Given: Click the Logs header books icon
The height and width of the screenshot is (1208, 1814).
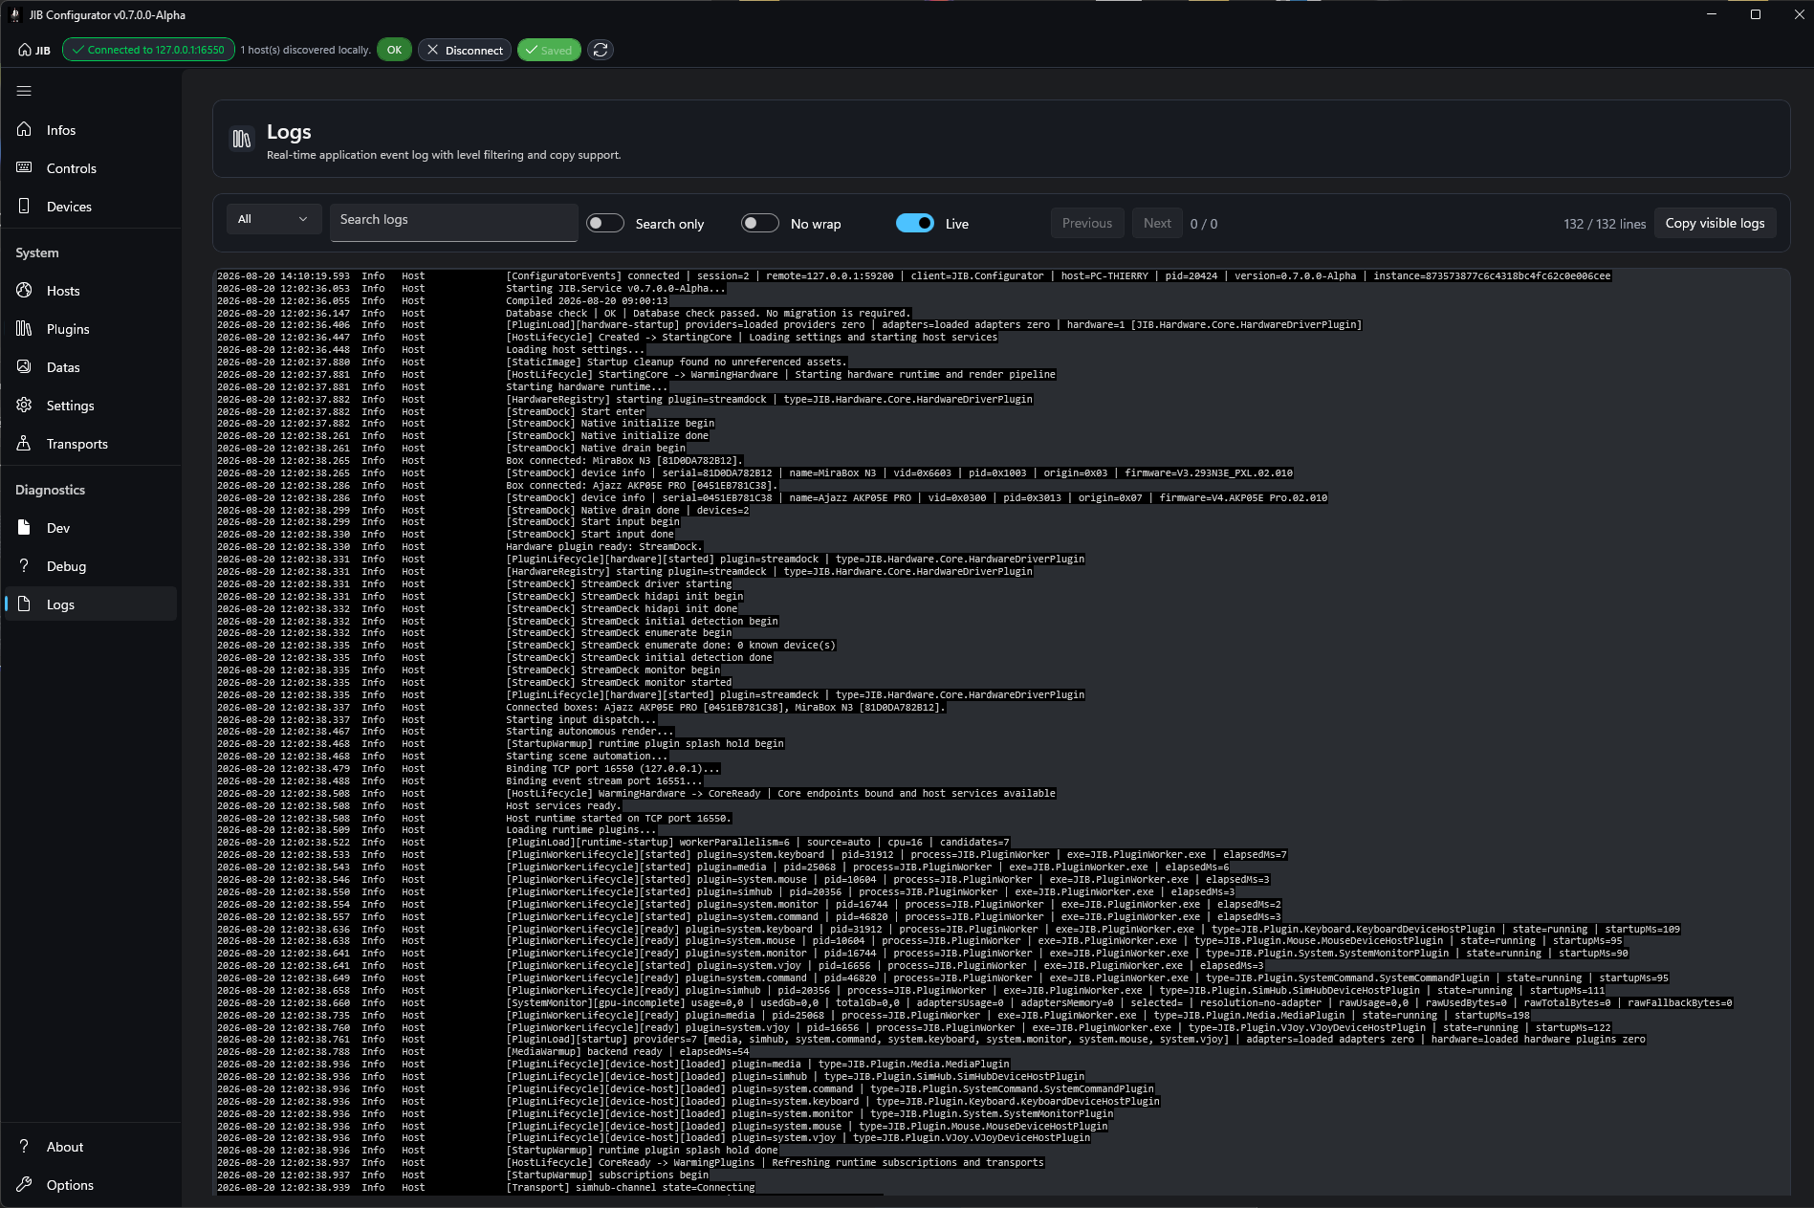Looking at the screenshot, I should tap(242, 140).
